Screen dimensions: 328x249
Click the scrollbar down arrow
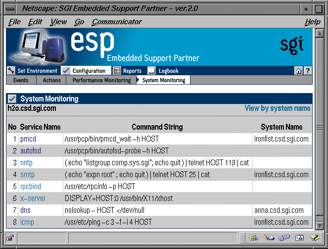click(320, 225)
